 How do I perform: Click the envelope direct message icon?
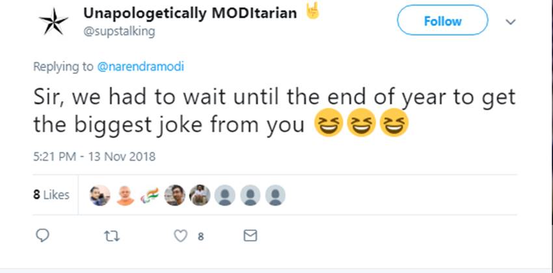tap(250, 235)
